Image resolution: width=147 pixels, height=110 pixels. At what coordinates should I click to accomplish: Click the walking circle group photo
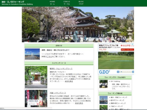(103, 84)
